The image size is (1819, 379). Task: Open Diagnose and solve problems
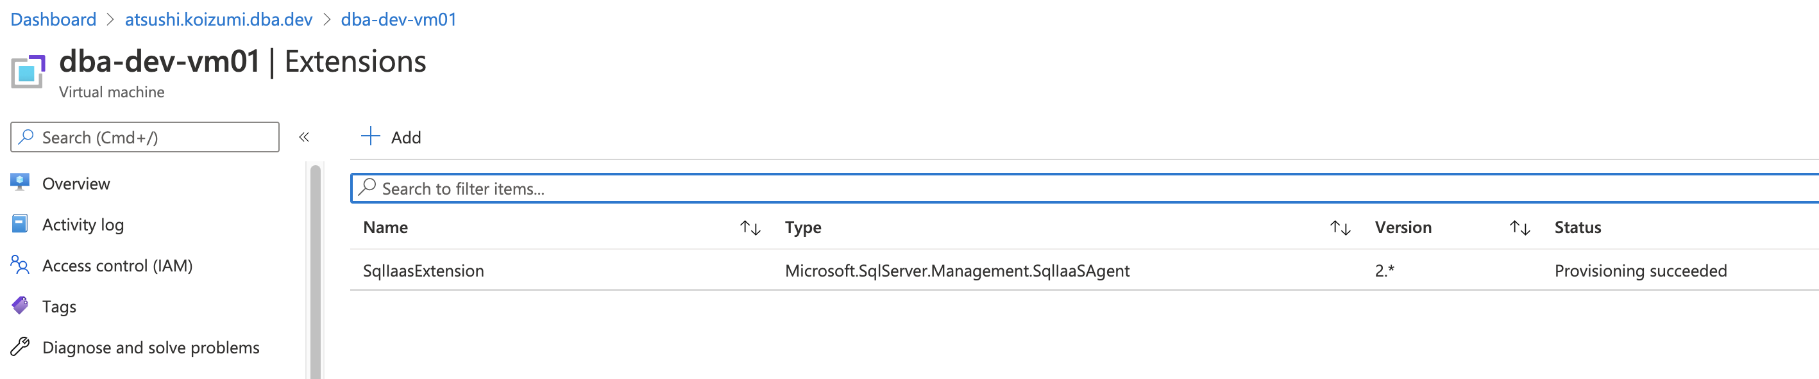pyautogui.click(x=150, y=347)
